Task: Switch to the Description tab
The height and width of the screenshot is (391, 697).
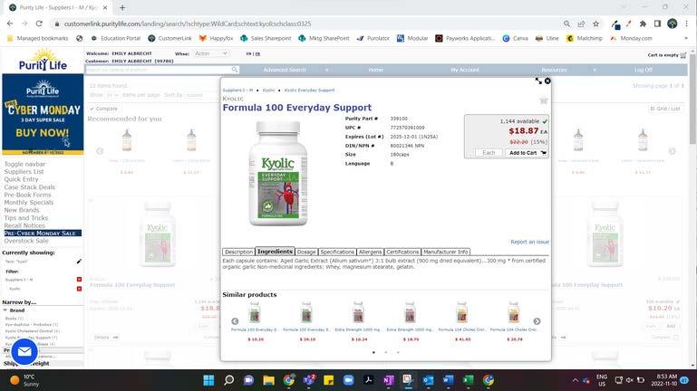Action: coord(238,252)
